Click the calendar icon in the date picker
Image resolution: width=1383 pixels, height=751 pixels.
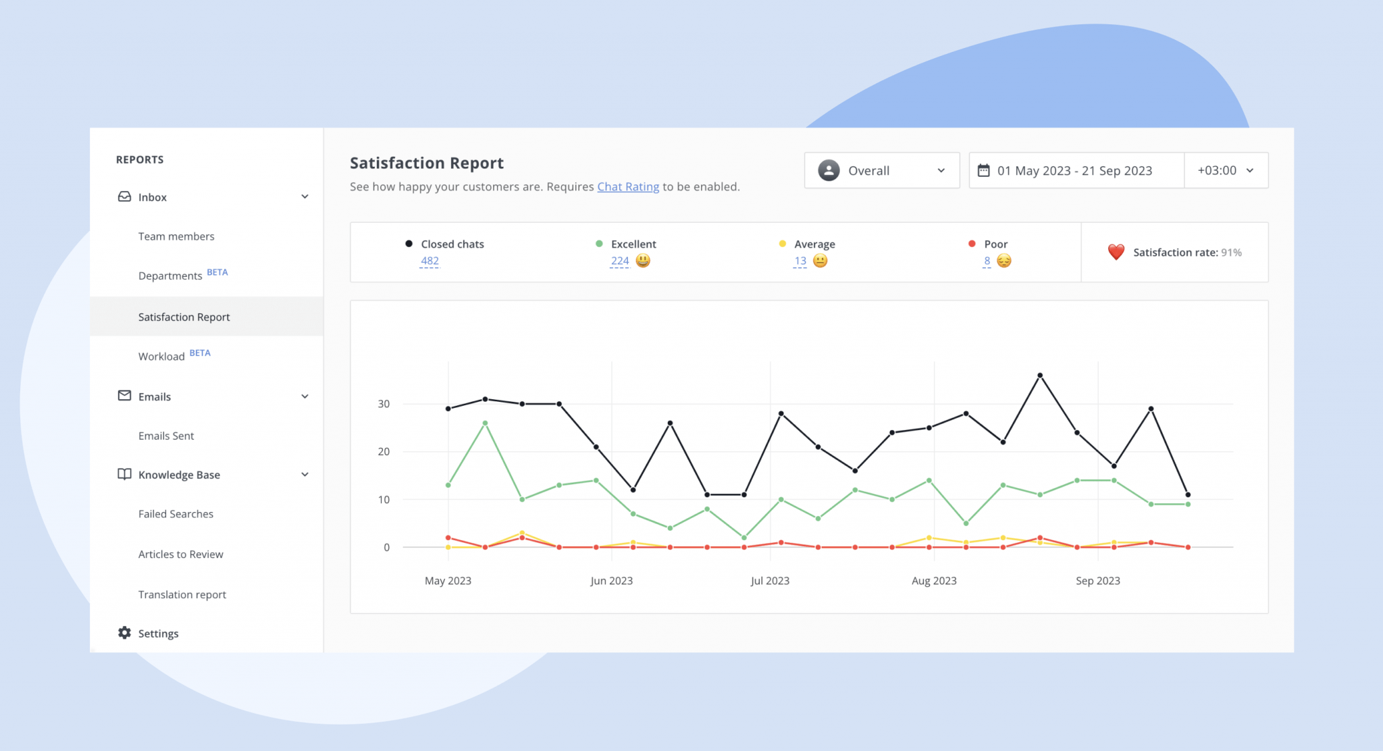tap(984, 170)
